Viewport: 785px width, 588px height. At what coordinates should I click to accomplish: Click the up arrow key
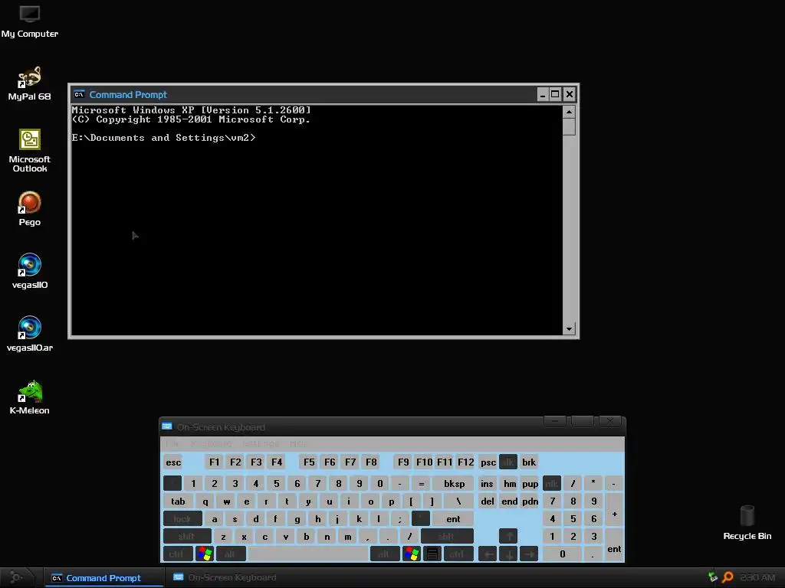(x=508, y=537)
